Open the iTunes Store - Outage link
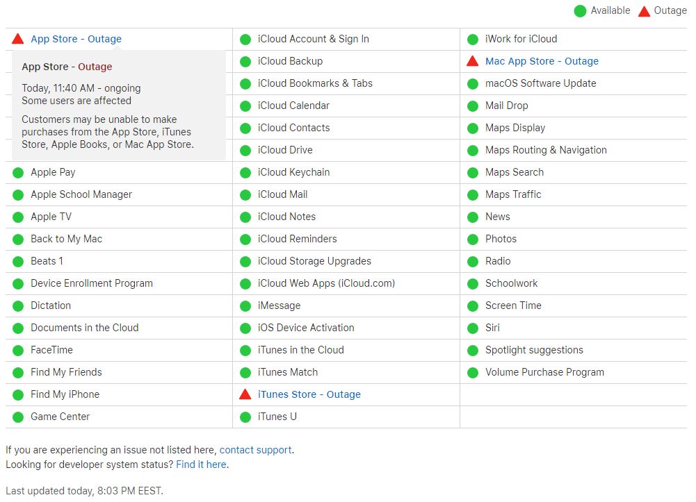The height and width of the screenshot is (502, 696). (x=309, y=394)
